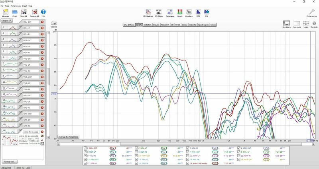This screenshot has width=319, height=169.
Task: Select measurement thumbnail 7
Action: click(x=10, y=65)
